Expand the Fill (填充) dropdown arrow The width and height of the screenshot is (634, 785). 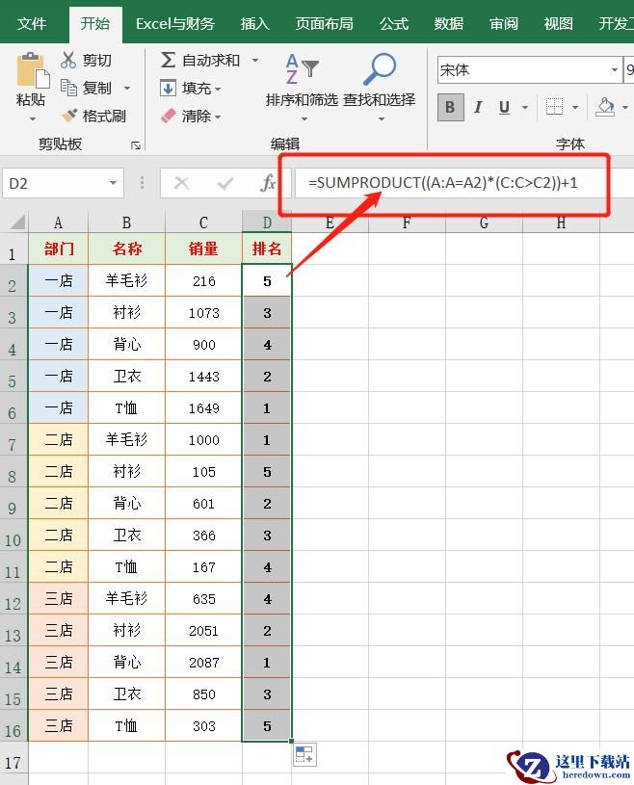(218, 90)
